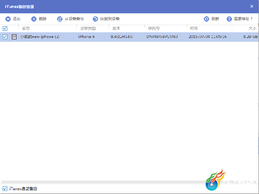This screenshot has height=194, width=259.
Task: Click the serial number DNPNJSBPG5N0 cell
Action: coord(162,37)
